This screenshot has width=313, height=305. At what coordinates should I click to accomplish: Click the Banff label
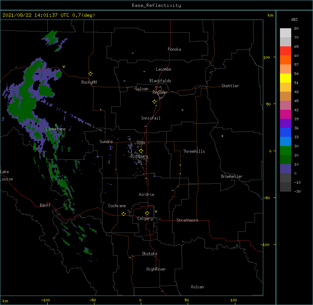(45, 205)
